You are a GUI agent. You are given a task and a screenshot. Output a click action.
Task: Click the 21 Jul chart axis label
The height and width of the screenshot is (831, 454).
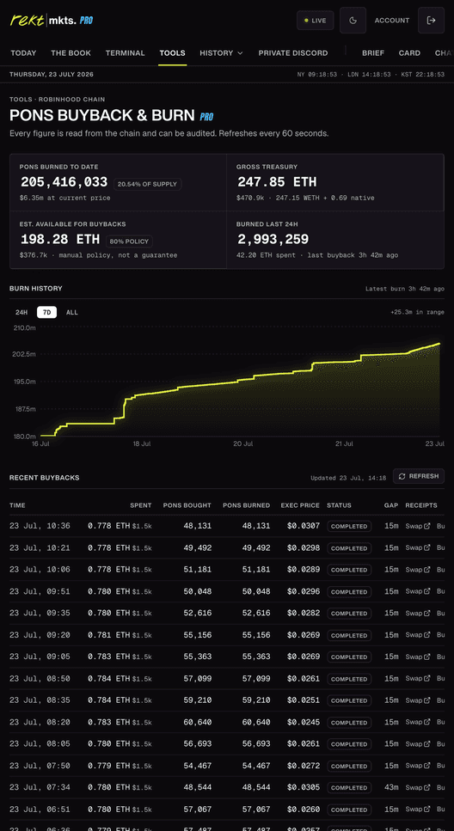(x=344, y=443)
